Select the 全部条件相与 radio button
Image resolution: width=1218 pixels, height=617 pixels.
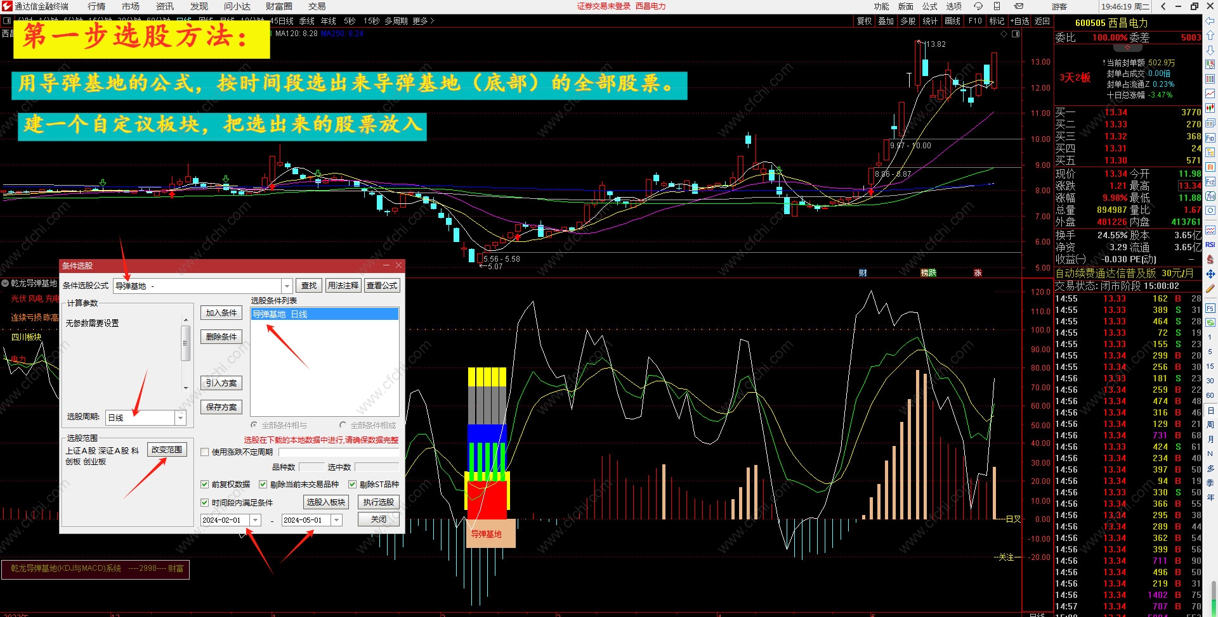(254, 425)
